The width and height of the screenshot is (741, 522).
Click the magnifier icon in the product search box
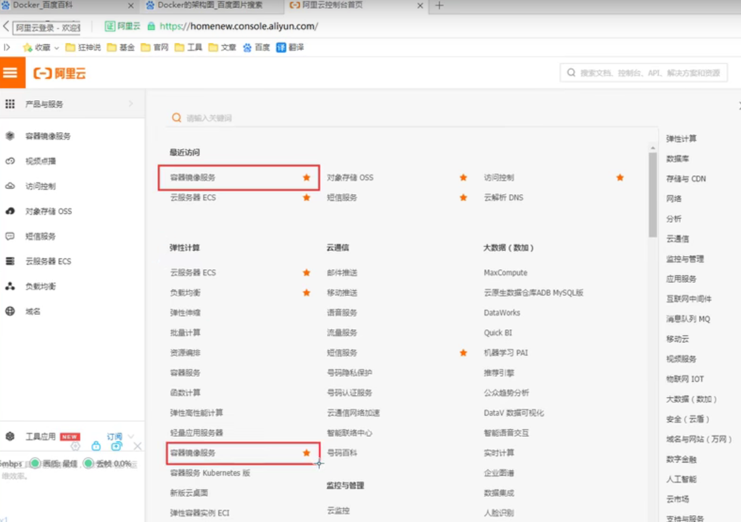tap(176, 118)
